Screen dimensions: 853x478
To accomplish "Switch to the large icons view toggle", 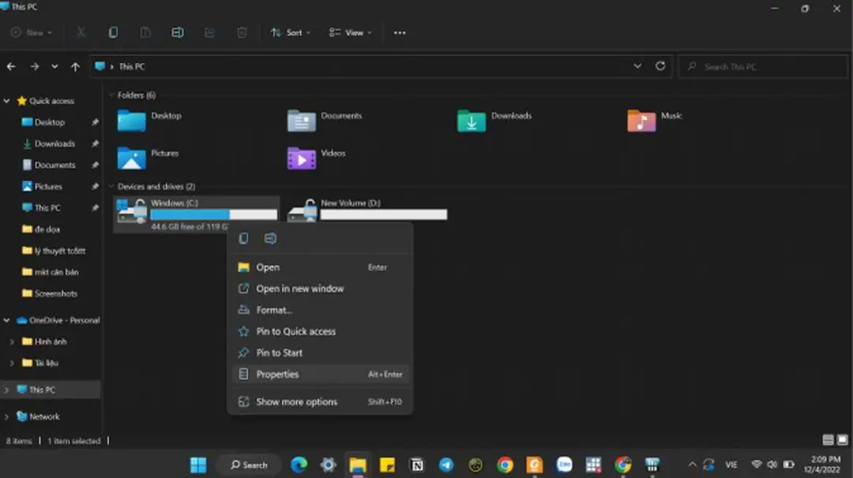I will [842, 440].
